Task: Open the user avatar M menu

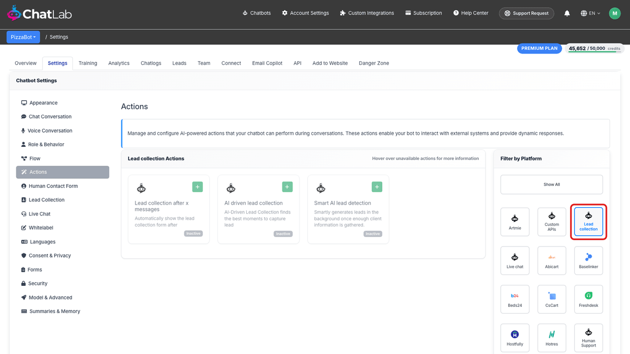Action: click(x=615, y=13)
